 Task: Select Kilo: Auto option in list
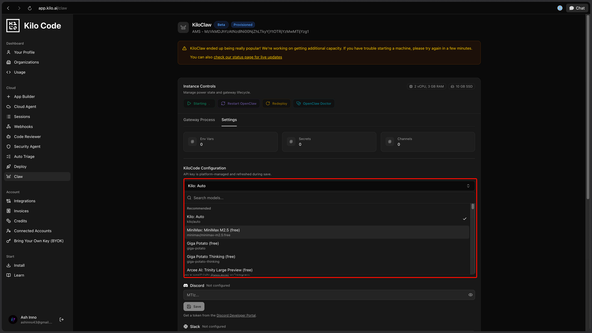327,219
